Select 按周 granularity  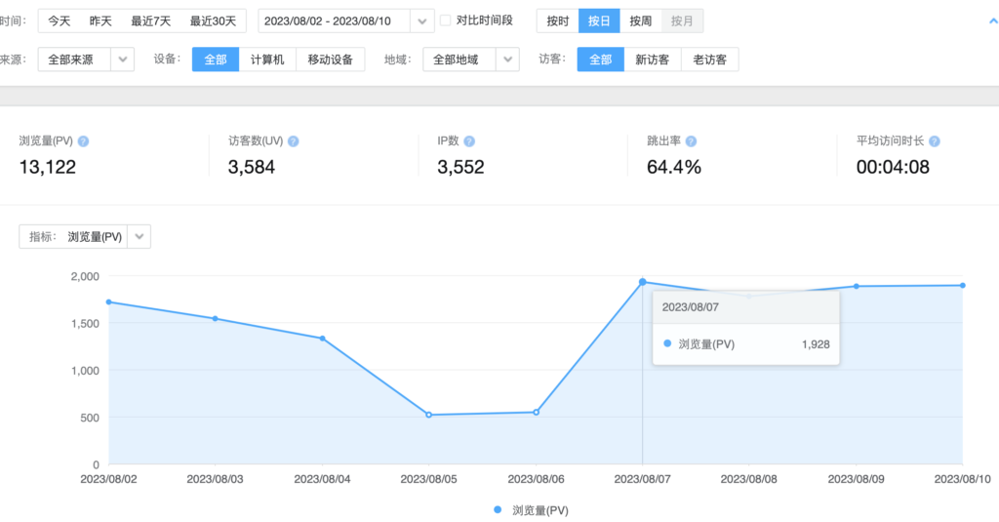click(x=640, y=21)
